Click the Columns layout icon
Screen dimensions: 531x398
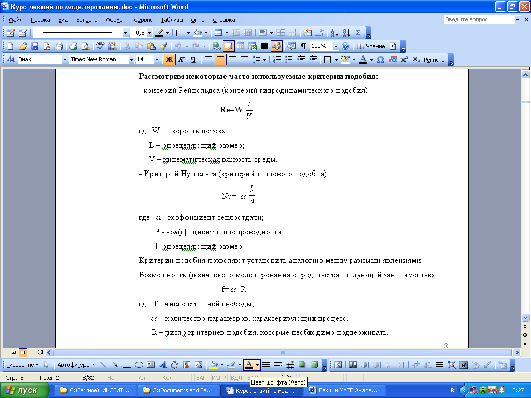264,46
